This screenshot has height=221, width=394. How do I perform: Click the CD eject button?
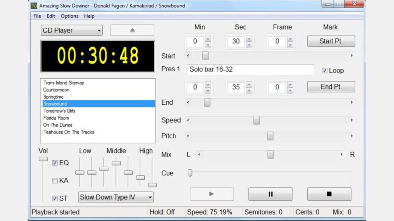coord(132,30)
